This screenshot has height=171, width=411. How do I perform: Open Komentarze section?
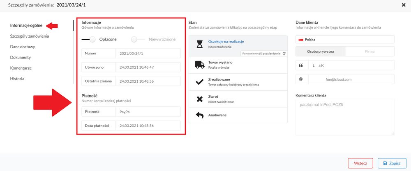pyautogui.click(x=21, y=68)
